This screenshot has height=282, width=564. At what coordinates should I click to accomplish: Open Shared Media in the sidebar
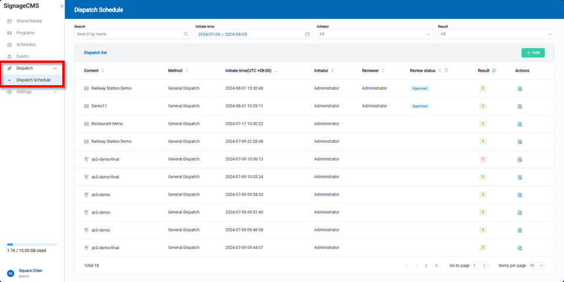29,21
